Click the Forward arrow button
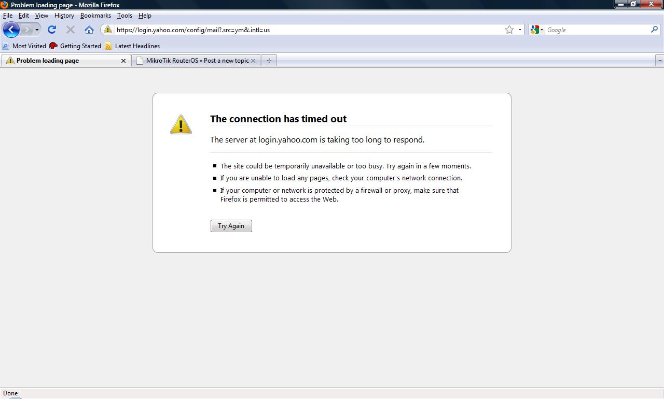 (x=26, y=30)
